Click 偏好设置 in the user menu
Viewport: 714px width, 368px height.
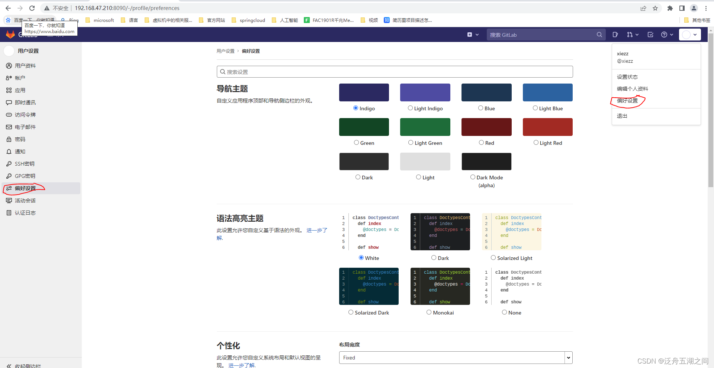click(x=628, y=100)
